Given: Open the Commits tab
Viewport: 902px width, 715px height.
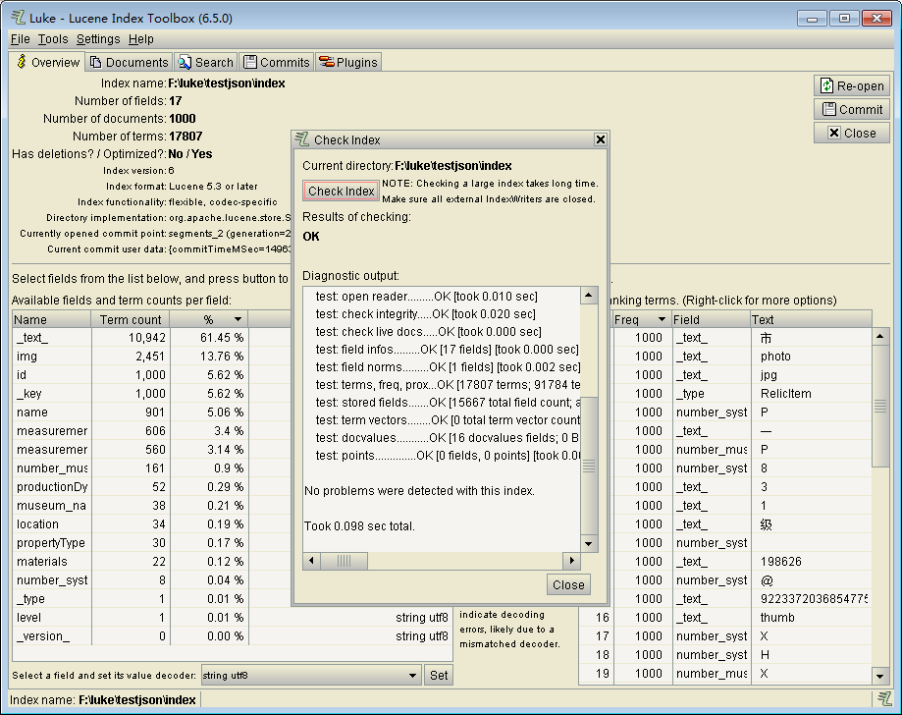Looking at the screenshot, I should [x=276, y=62].
